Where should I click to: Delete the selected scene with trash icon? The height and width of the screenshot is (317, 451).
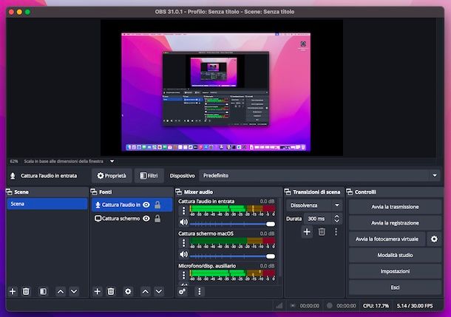click(x=26, y=291)
